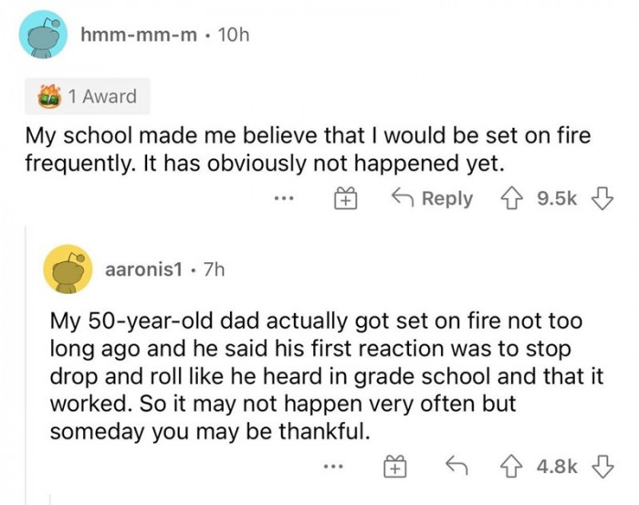Click Reply under hmm-mm-m's comment

click(x=433, y=199)
